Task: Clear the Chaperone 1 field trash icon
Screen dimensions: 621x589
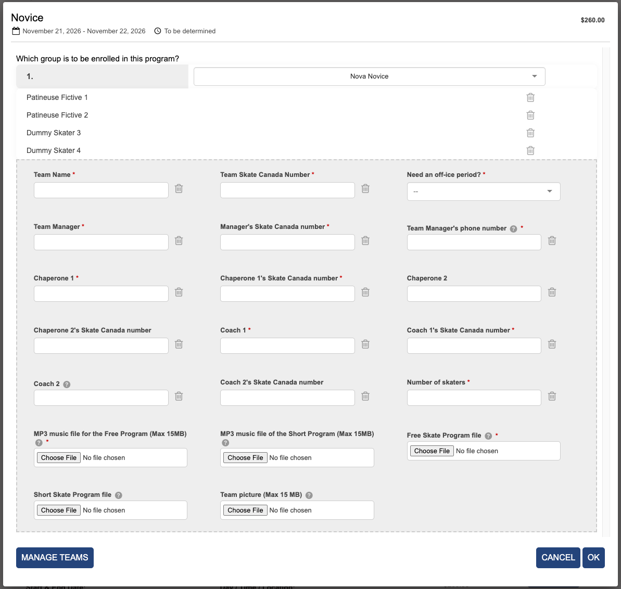Action: click(179, 292)
